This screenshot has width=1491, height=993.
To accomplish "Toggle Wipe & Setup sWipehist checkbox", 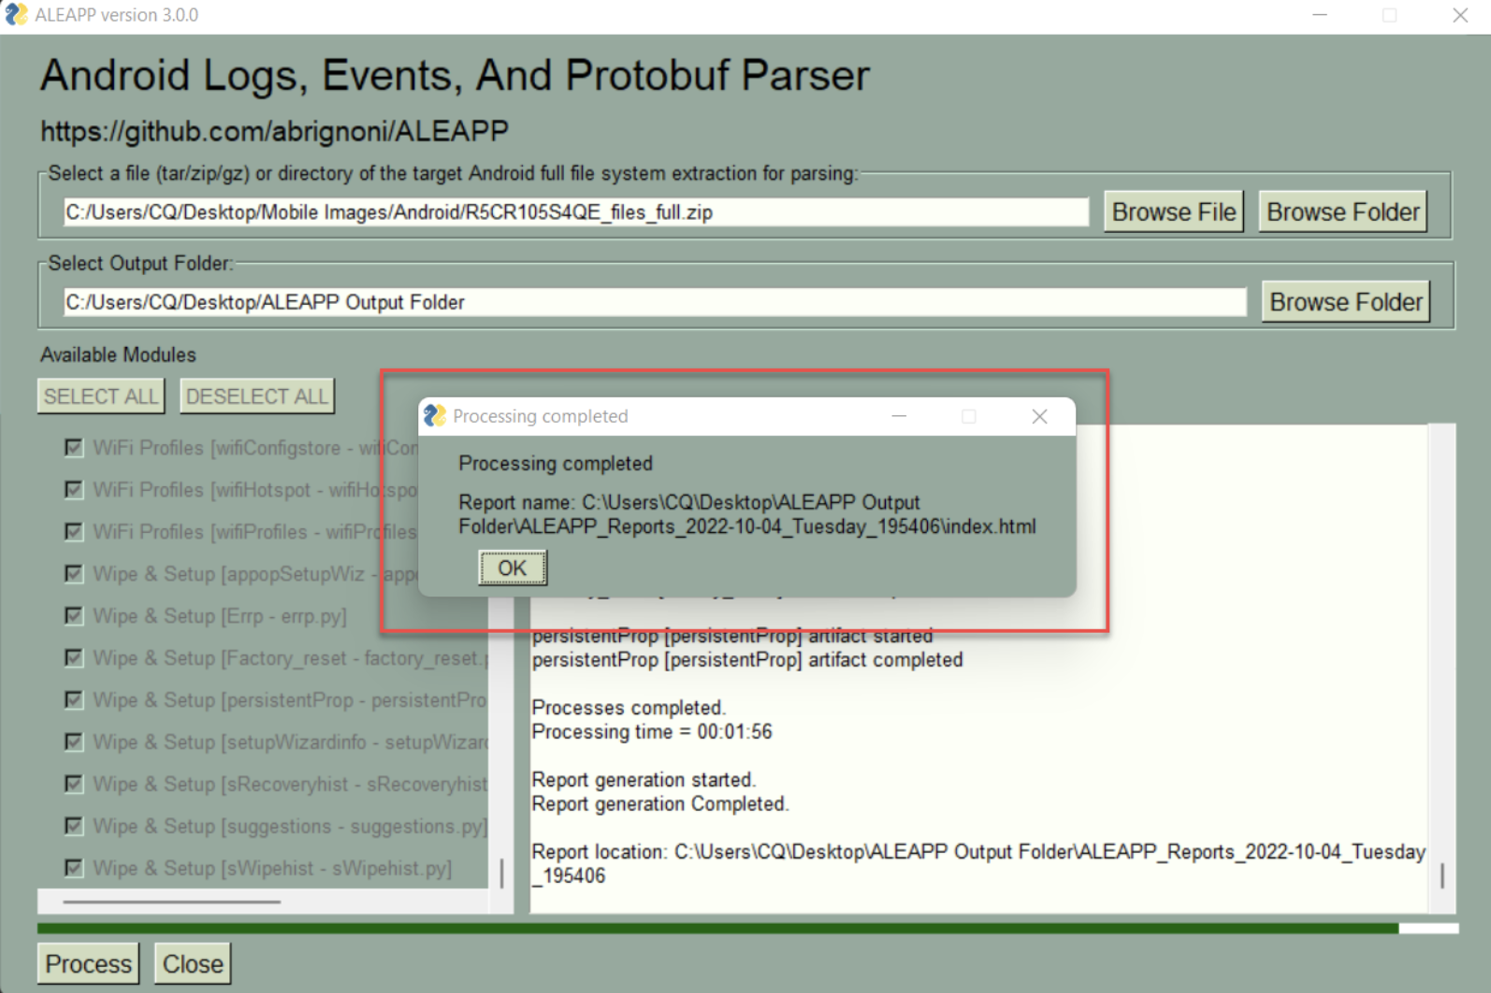I will click(74, 869).
